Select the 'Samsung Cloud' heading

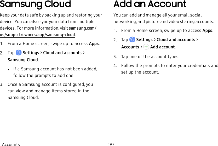click(x=36, y=4)
